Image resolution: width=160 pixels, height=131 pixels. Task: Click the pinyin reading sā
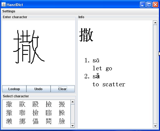tap(96, 60)
